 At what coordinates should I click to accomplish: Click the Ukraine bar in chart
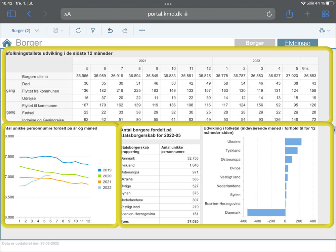pyautogui.click(x=293, y=142)
